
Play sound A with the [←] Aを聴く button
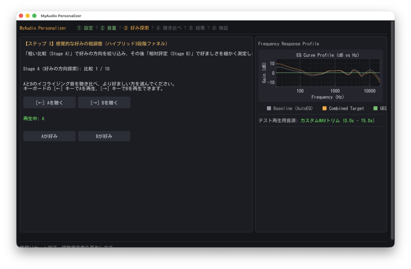point(49,102)
